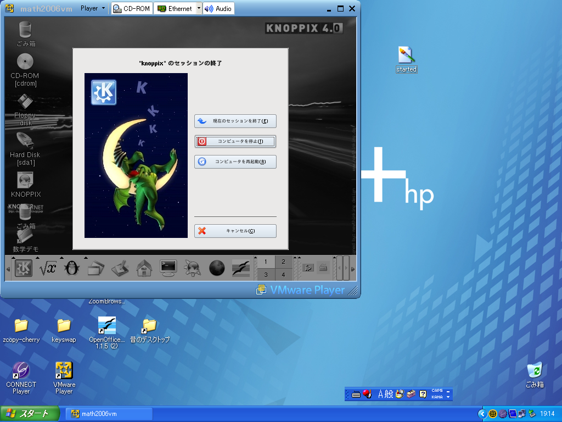The width and height of the screenshot is (562, 422).
Task: Open the Player menu in VMware
Action: (x=92, y=8)
